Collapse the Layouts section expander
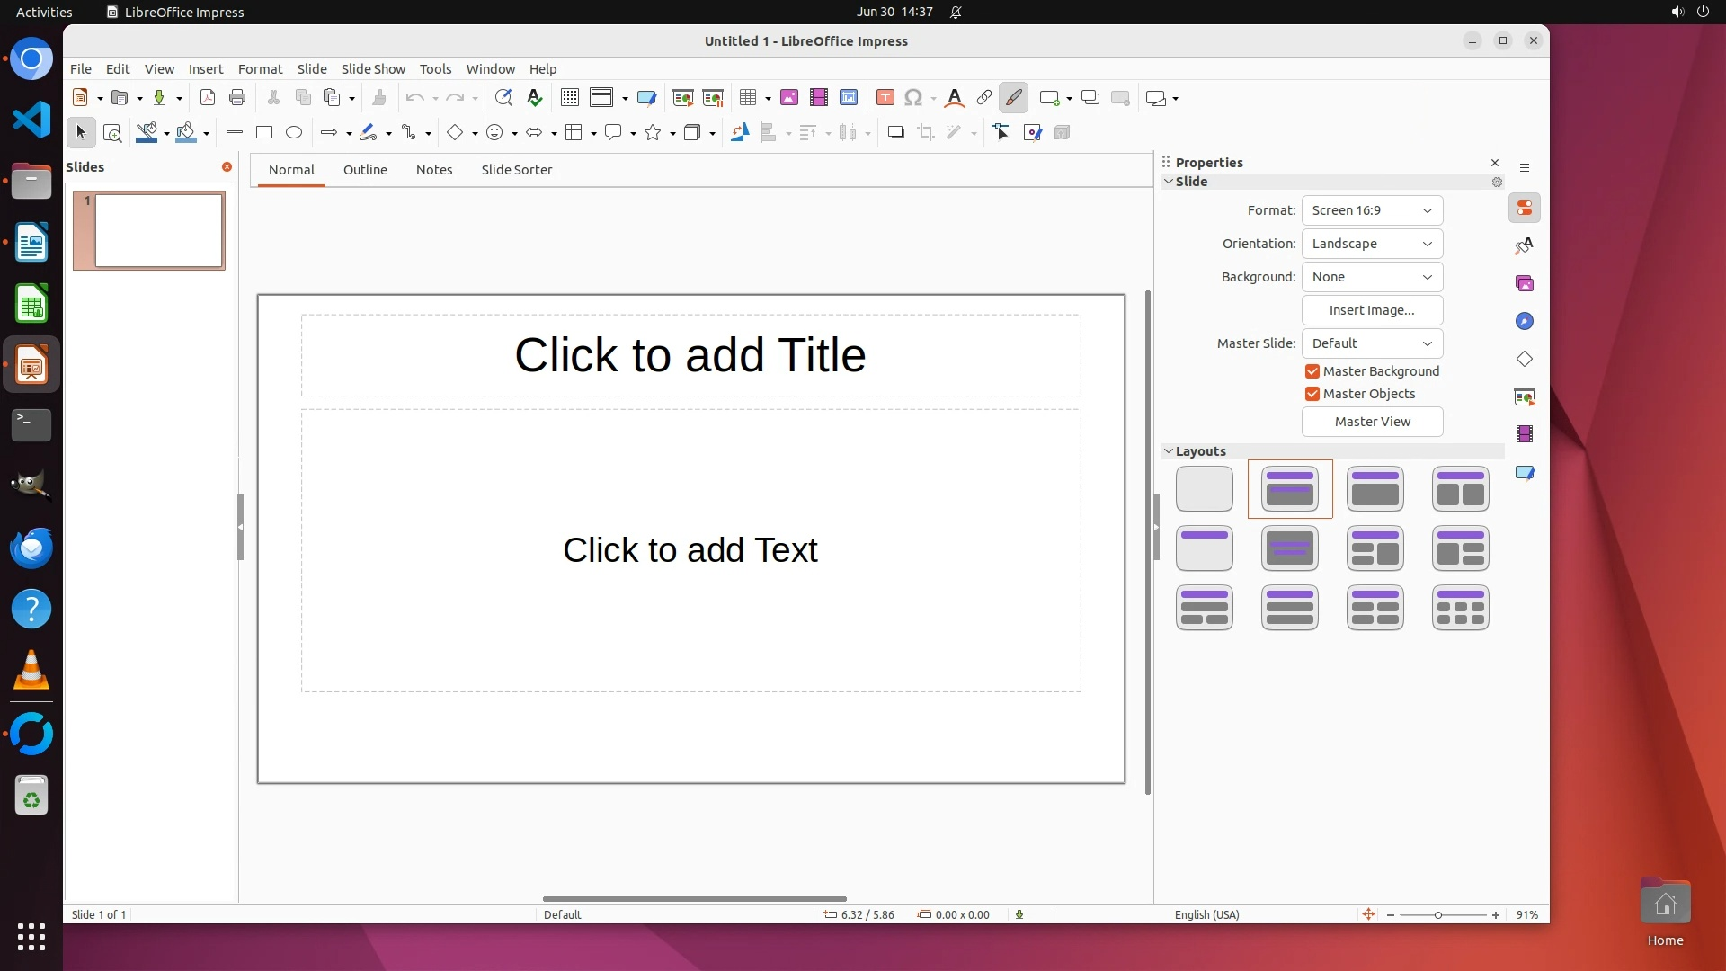Image resolution: width=1726 pixels, height=971 pixels. point(1169,451)
